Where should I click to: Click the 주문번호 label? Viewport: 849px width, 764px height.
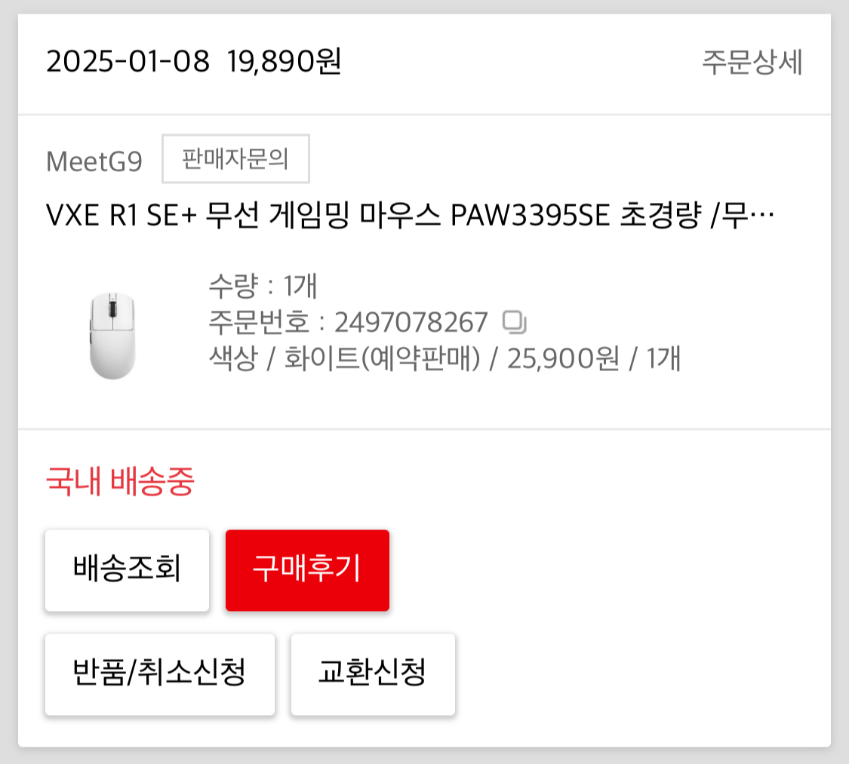click(259, 323)
